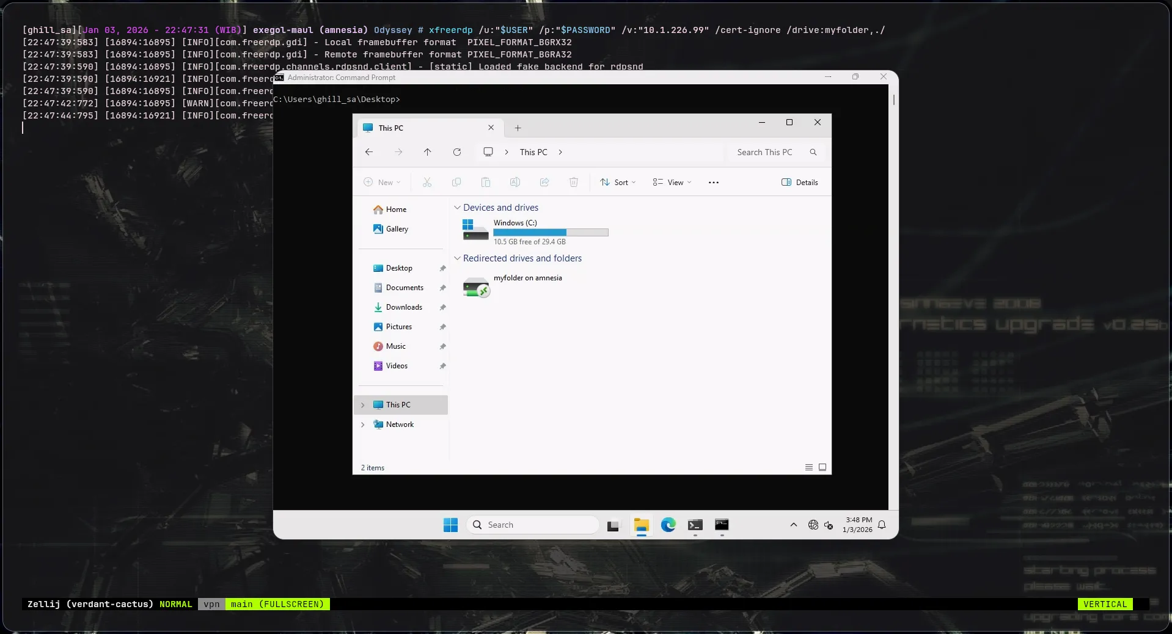Screen dimensions: 1172x634
Task: Switch to large thumbnail view toggle
Action: (822, 467)
